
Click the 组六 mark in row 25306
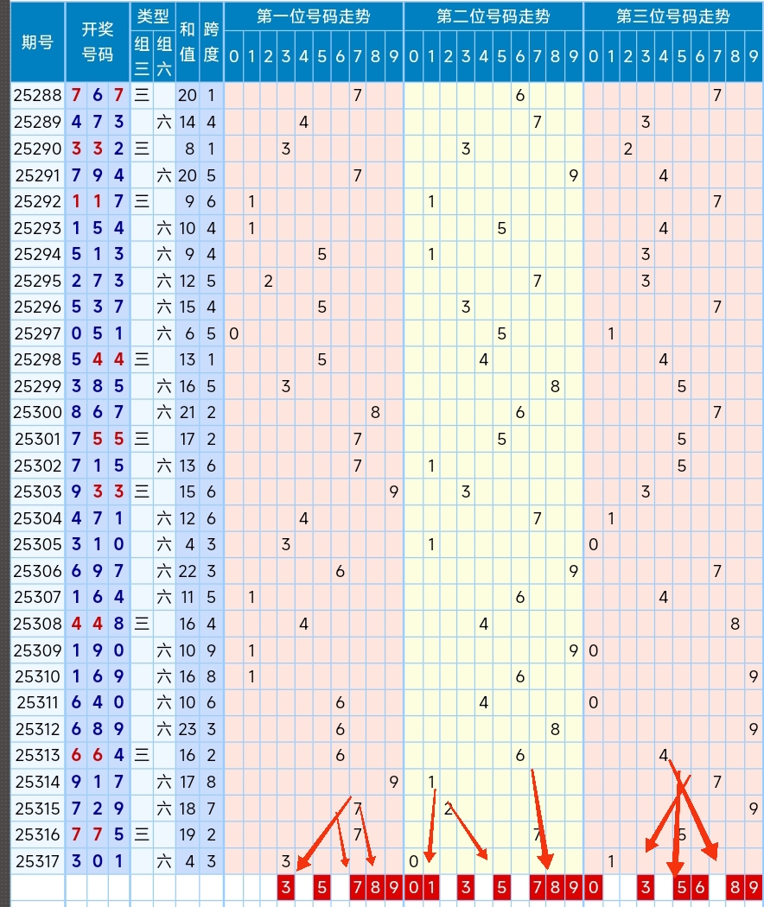[x=164, y=572]
